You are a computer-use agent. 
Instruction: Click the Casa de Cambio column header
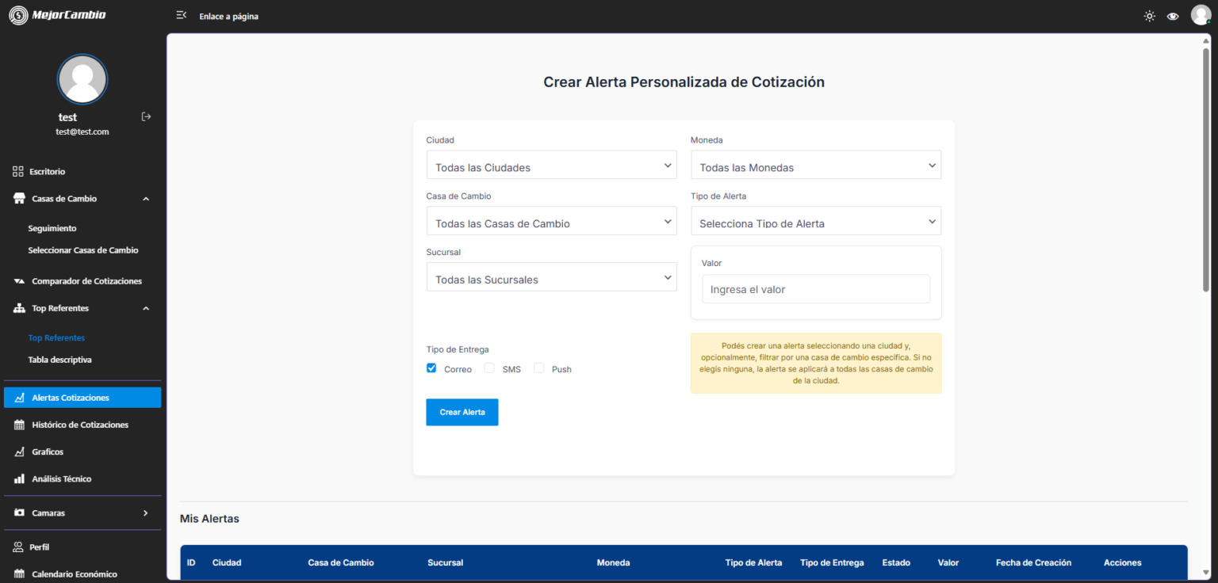click(x=341, y=562)
